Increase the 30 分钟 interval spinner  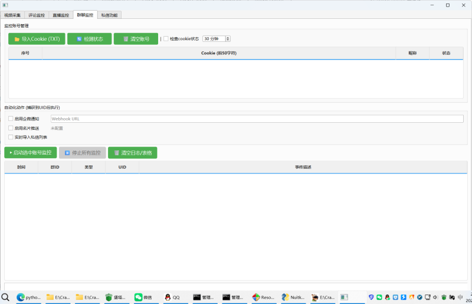[228, 37]
